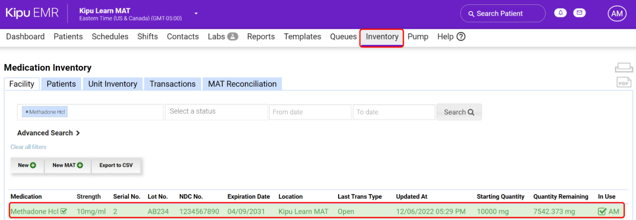Click the Search Patient field

[x=503, y=14]
